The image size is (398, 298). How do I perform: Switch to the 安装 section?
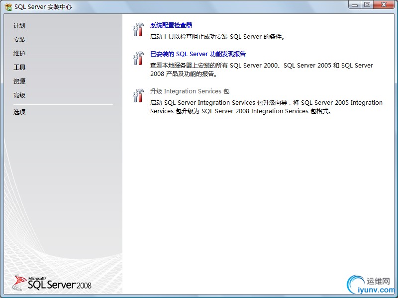point(19,40)
